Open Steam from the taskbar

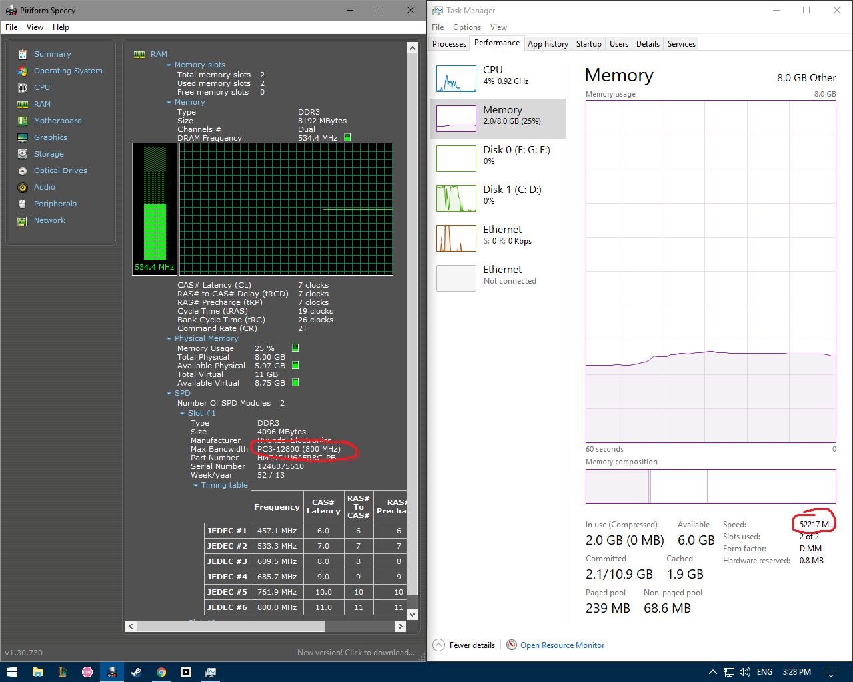click(137, 672)
